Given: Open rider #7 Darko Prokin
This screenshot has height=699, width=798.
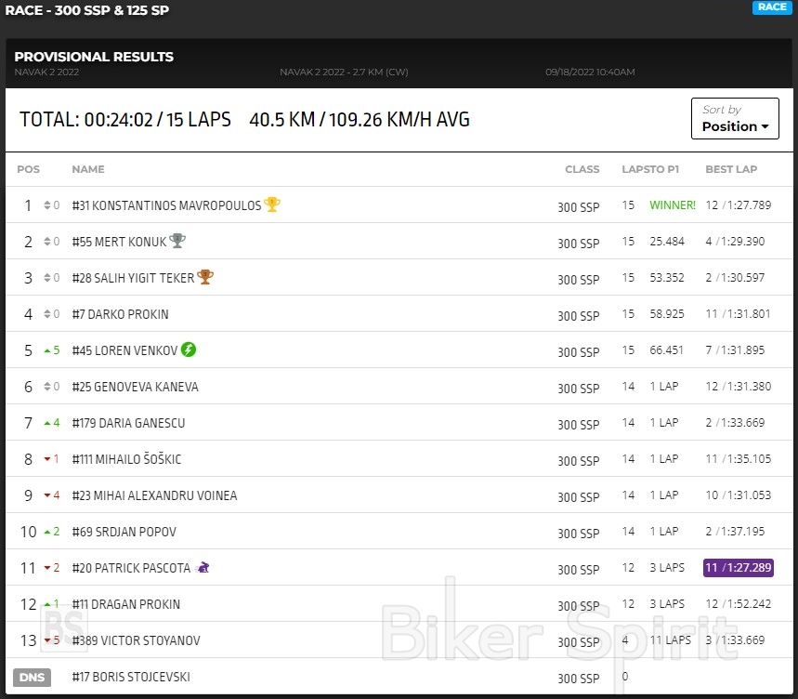Looking at the screenshot, I should pyautogui.click(x=121, y=314).
